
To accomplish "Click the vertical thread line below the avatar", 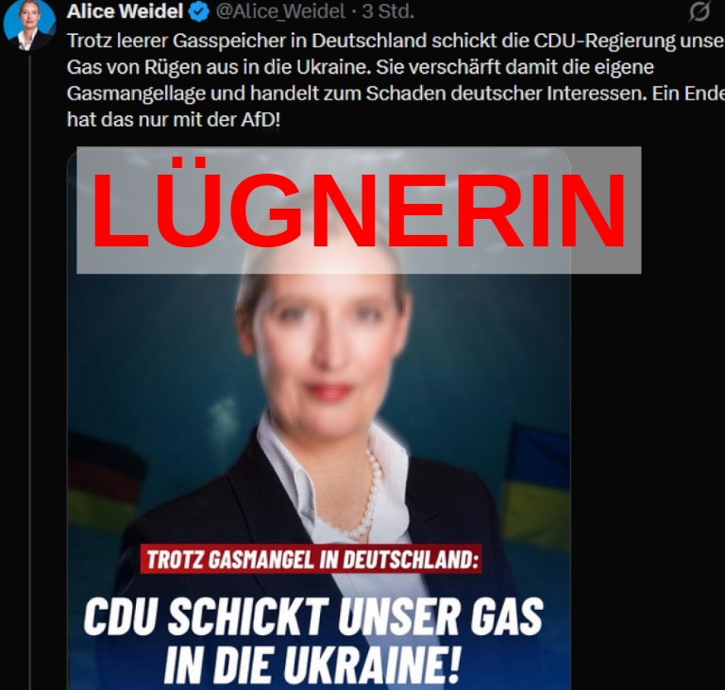I will click(30, 370).
